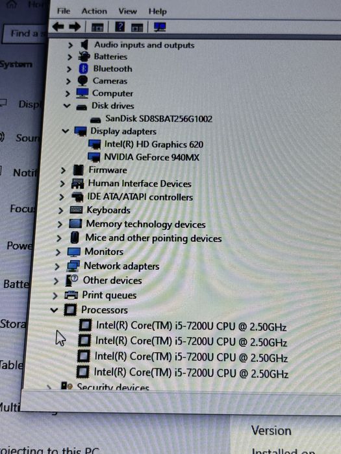Click the Other devices question mark icon

(x=71, y=280)
